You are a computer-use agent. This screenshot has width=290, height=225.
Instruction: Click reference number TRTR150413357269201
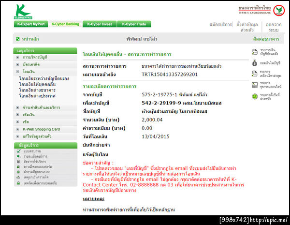point(170,75)
